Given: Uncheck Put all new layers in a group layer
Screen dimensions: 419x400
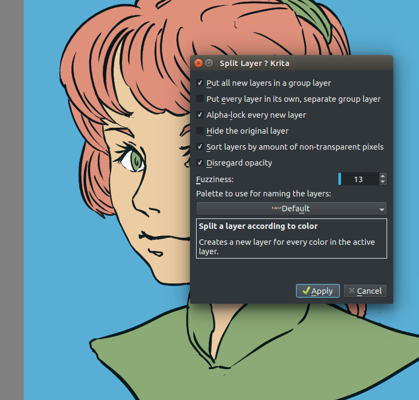Looking at the screenshot, I should click(x=199, y=83).
